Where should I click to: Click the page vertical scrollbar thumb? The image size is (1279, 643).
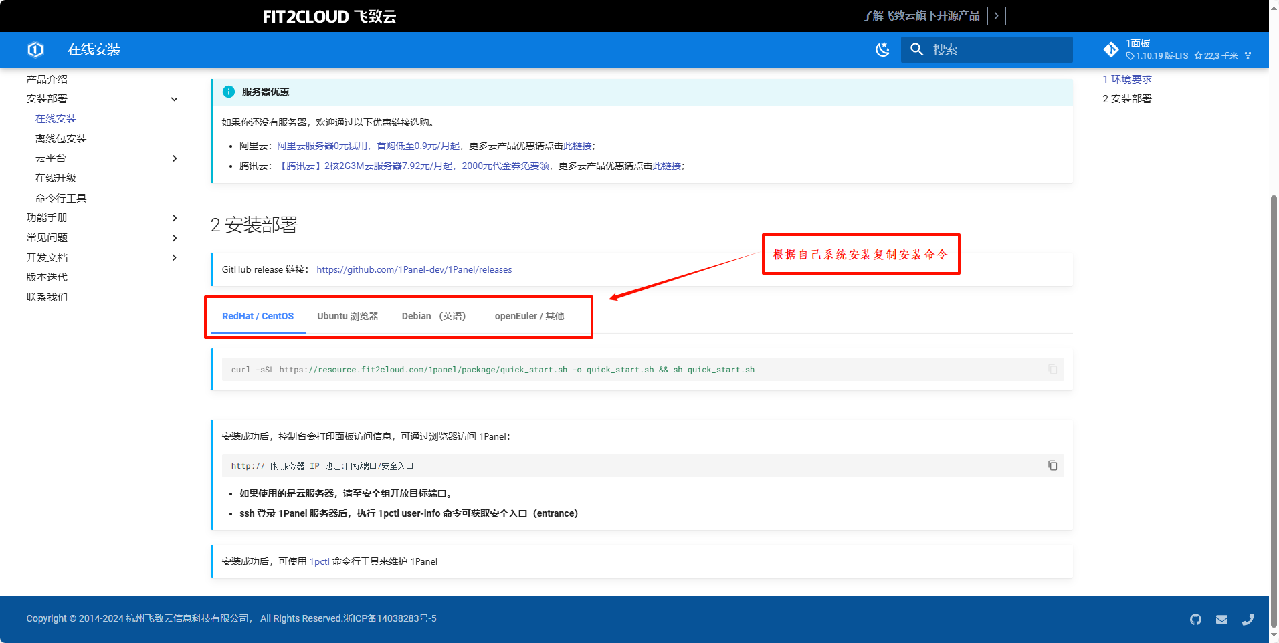pyautogui.click(x=1274, y=410)
